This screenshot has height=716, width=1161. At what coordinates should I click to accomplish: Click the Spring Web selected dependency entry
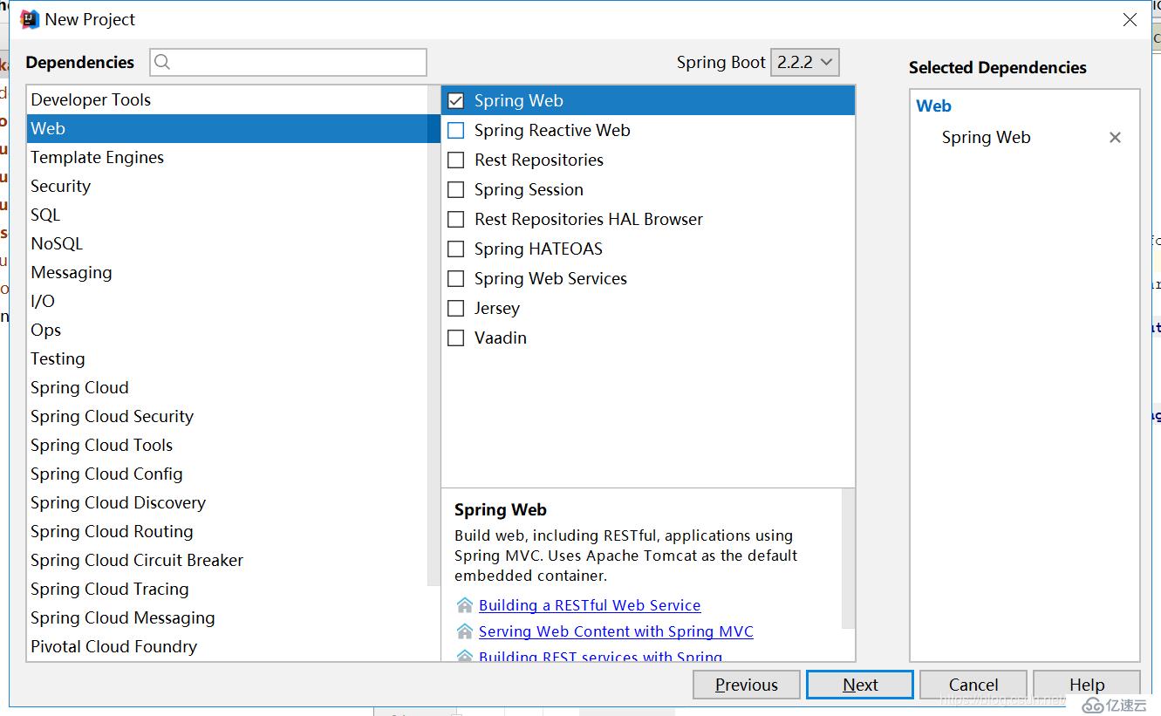pyautogui.click(x=987, y=138)
